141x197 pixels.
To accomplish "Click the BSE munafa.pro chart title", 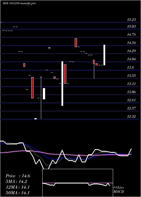I will (x=19, y=3).
